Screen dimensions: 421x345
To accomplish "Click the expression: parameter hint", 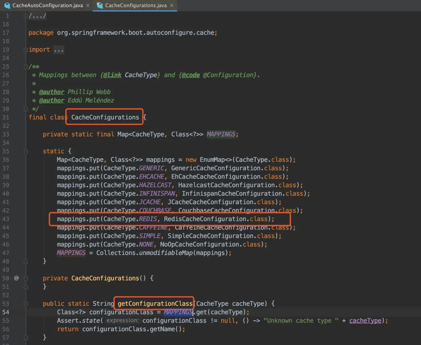I will tap(123, 321).
